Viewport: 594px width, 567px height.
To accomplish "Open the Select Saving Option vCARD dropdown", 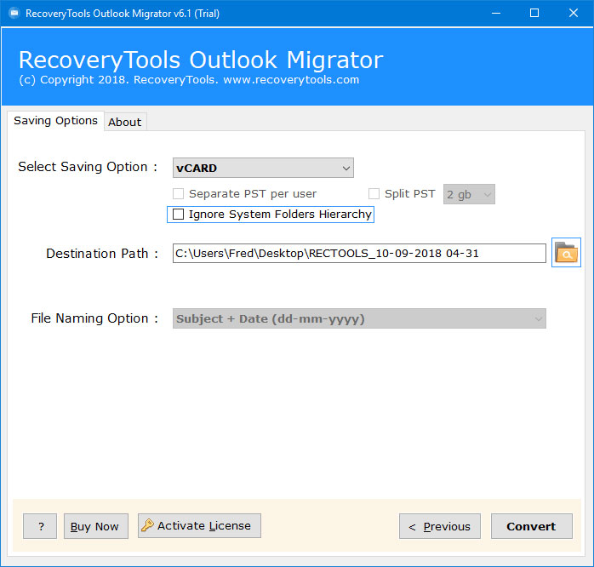I will [x=263, y=168].
